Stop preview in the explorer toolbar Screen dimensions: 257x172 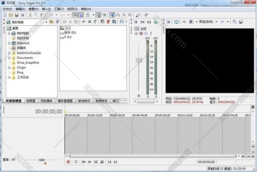click(x=90, y=21)
